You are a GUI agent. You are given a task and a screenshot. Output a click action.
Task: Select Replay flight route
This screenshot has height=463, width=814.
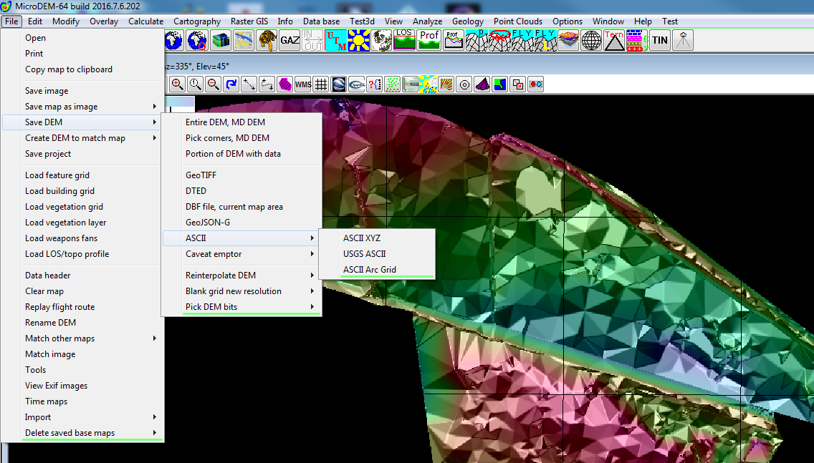click(83, 307)
